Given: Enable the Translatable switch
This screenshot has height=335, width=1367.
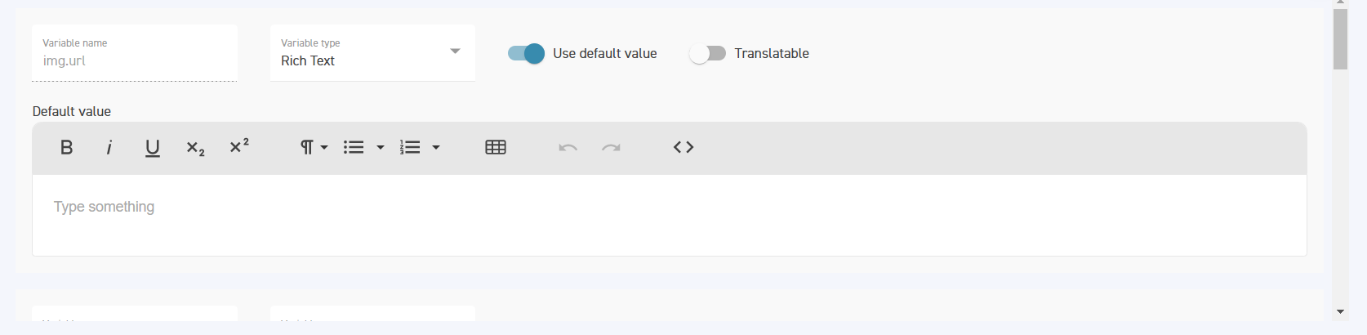Looking at the screenshot, I should tap(707, 53).
